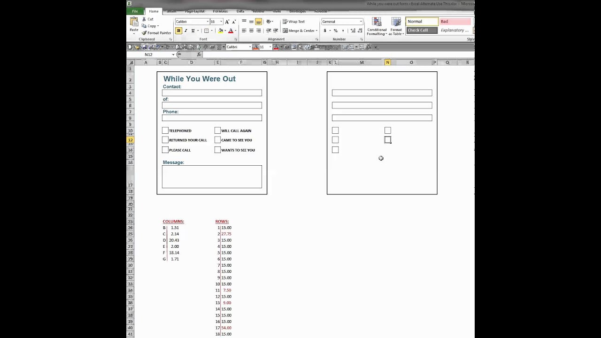Increase the font size with Grow Font
The height and width of the screenshot is (338, 601).
click(227, 22)
